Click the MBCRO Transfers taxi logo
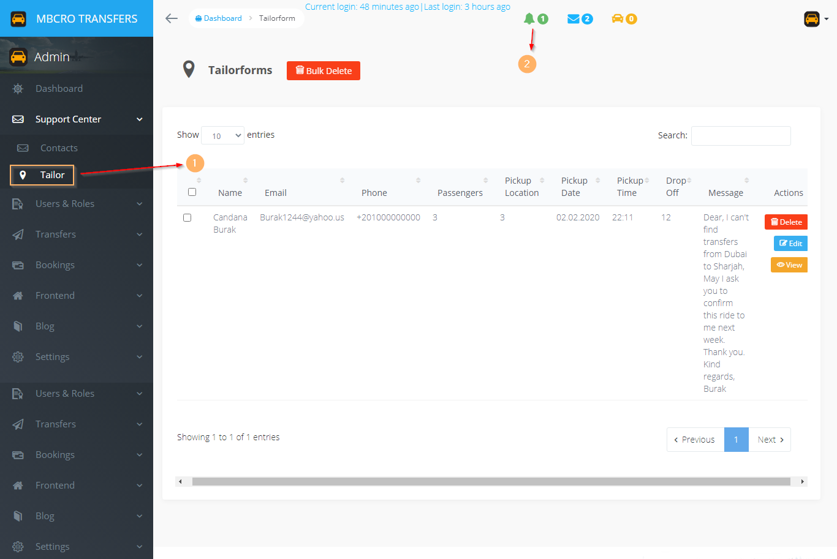Screen dimensions: 837x559 coord(18,18)
